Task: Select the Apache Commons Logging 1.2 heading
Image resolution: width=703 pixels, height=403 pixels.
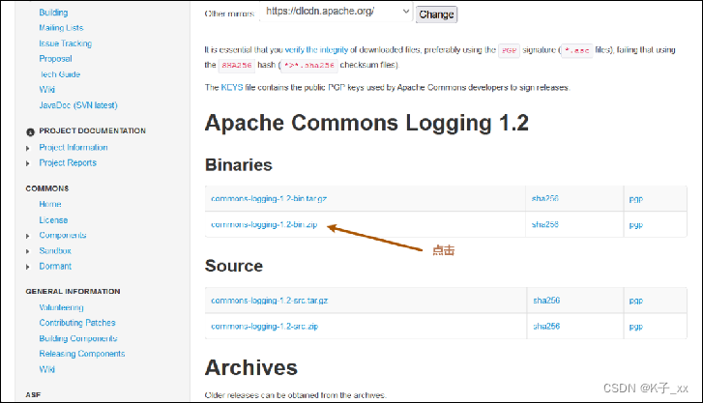Action: point(366,124)
